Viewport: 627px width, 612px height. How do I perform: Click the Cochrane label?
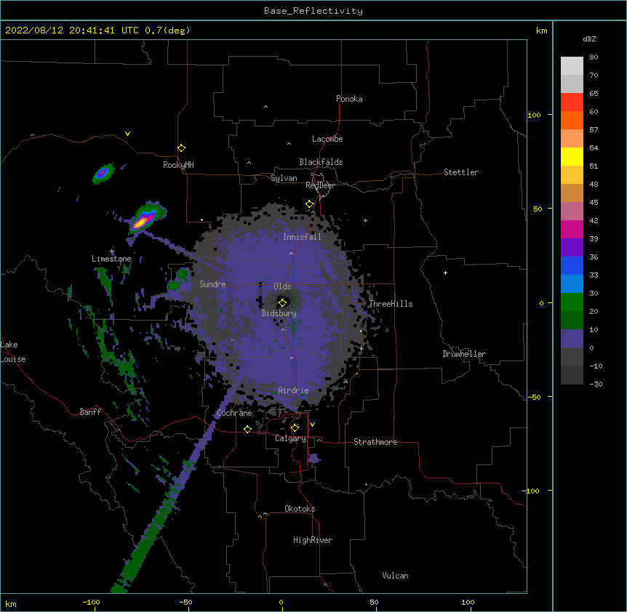pos(234,413)
